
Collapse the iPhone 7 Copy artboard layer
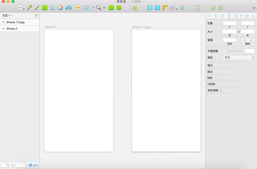click(3, 22)
